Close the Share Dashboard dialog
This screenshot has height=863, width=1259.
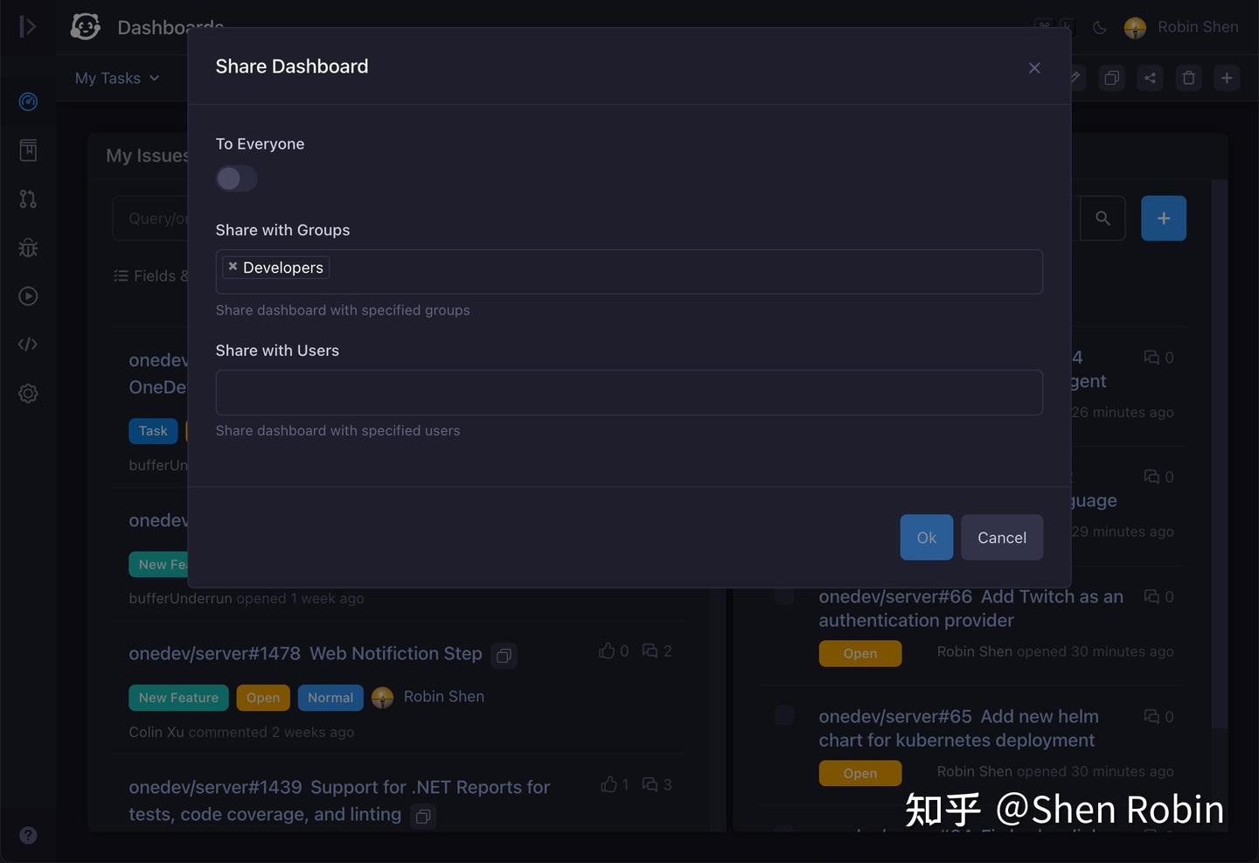tap(1034, 67)
